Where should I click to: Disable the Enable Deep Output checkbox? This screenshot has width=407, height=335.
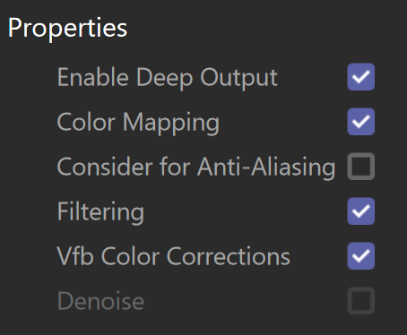[x=361, y=77]
